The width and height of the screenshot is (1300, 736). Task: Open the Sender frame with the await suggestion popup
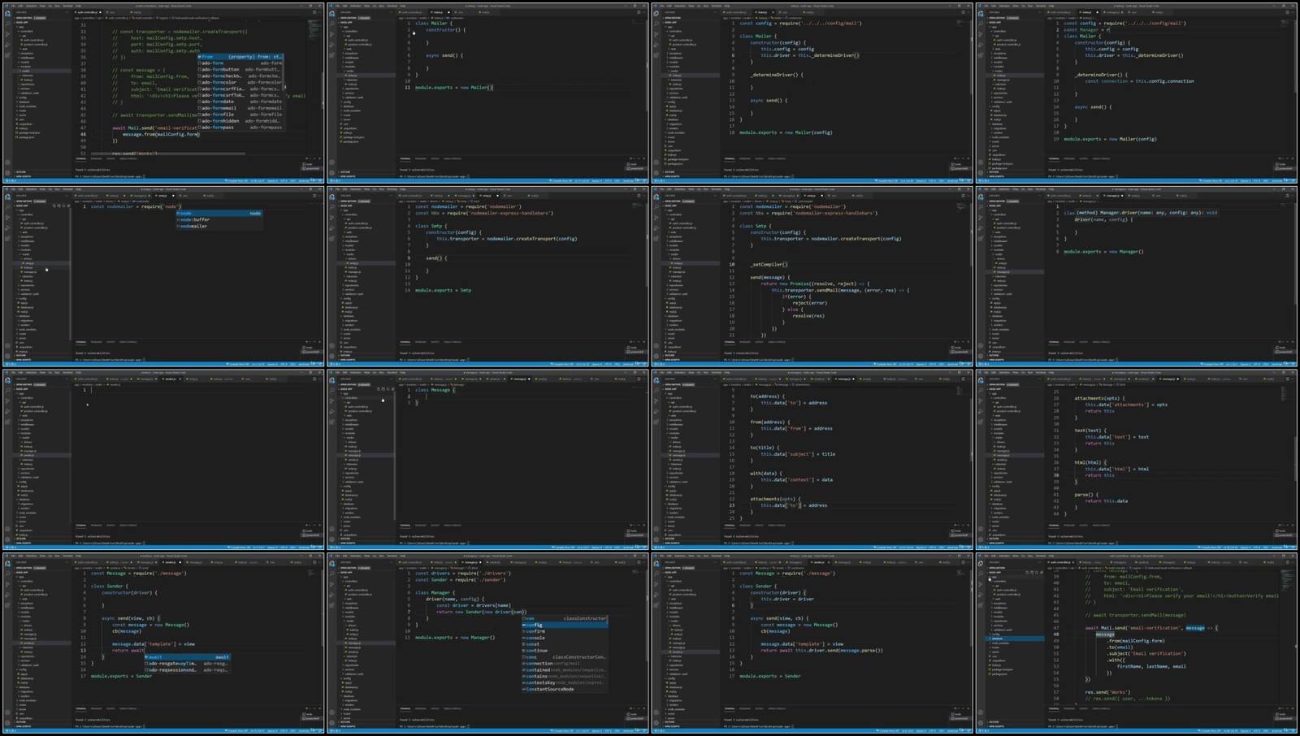click(163, 643)
